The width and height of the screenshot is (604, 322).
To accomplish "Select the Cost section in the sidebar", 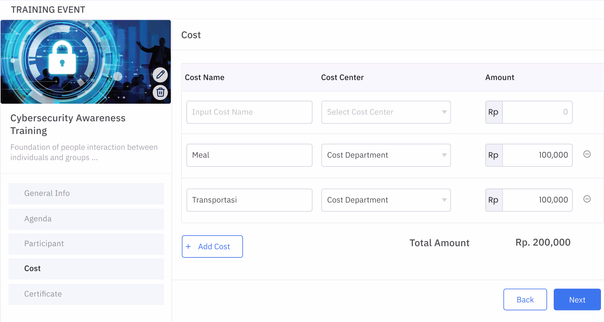I will pos(86,269).
